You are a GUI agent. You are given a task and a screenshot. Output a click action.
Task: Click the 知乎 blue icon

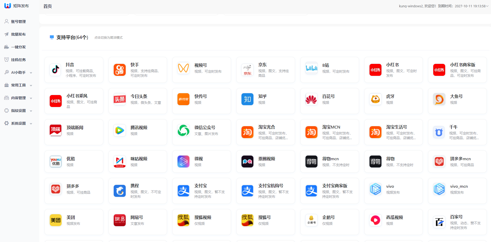pos(247,99)
